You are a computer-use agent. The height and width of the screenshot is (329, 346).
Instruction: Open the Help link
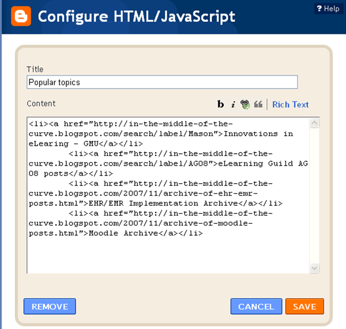pos(328,9)
